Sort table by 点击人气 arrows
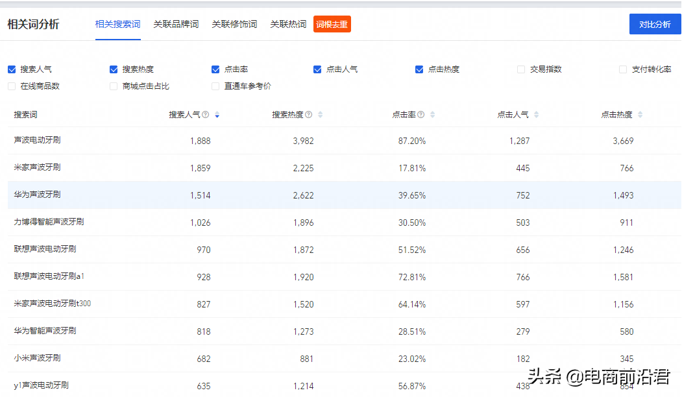This screenshot has width=682, height=397. (536, 115)
